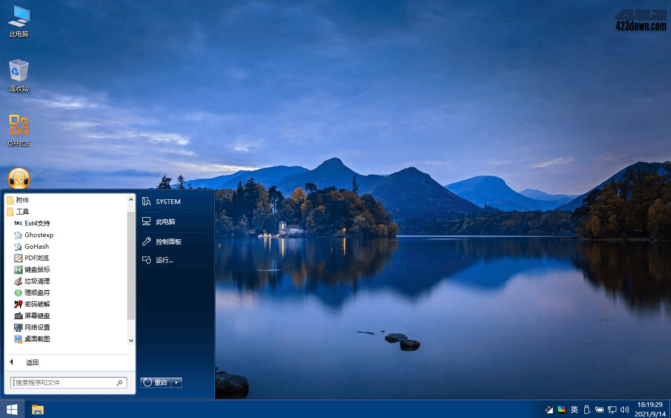Click the 搜索程序和文件 search field
The width and height of the screenshot is (671, 418).
(63, 383)
